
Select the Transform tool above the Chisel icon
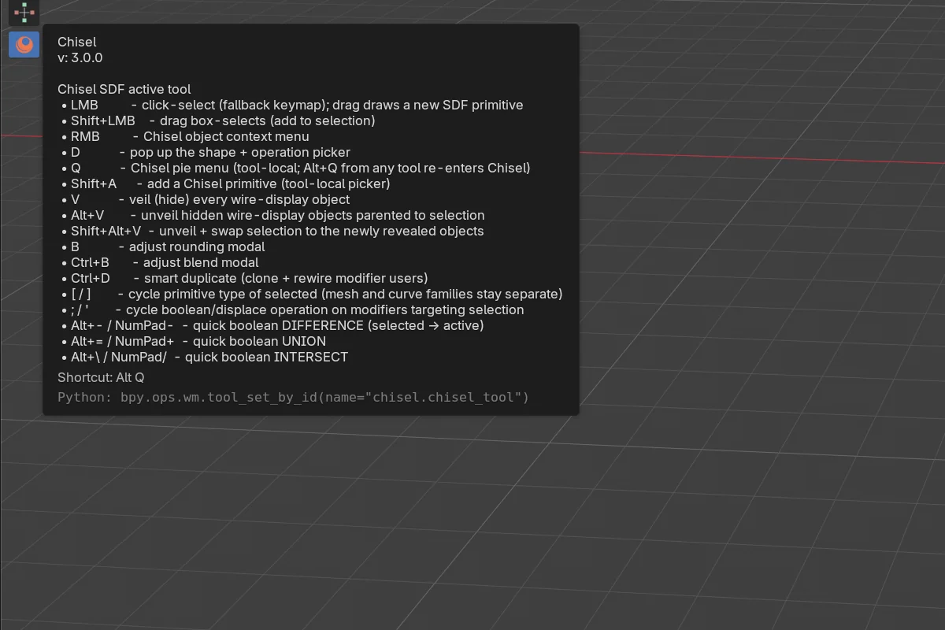pos(24,13)
